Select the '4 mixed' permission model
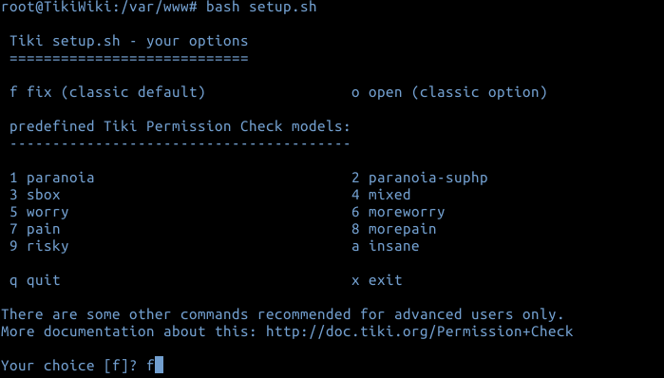This screenshot has width=664, height=378. coord(381,195)
